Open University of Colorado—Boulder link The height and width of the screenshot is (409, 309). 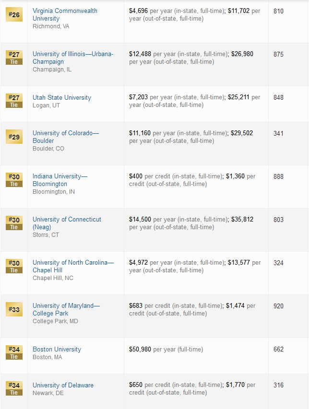[x=66, y=137]
